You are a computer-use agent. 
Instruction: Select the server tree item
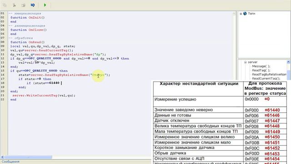pos(253,62)
